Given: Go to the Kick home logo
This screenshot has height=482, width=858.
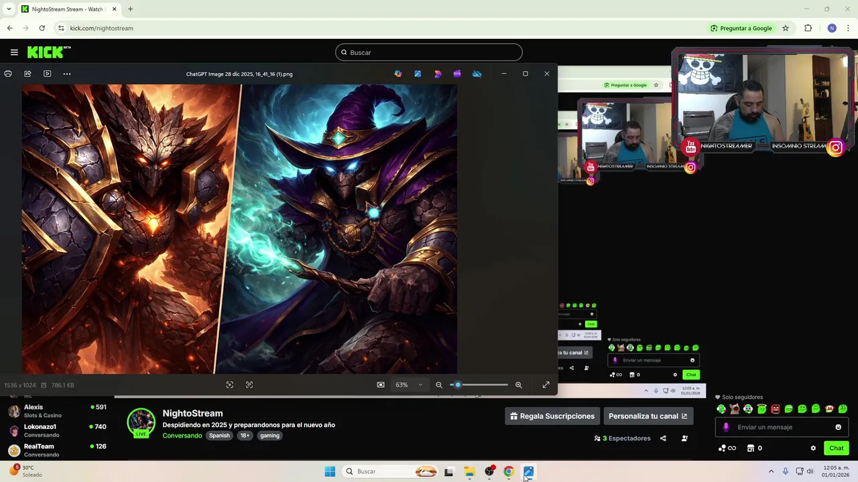Looking at the screenshot, I should coord(48,52).
